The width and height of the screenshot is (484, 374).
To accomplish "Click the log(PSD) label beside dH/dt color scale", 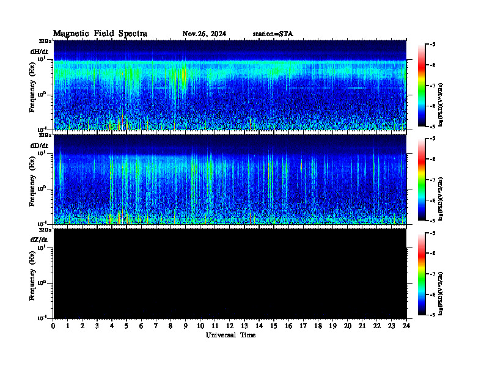I will point(442,105).
